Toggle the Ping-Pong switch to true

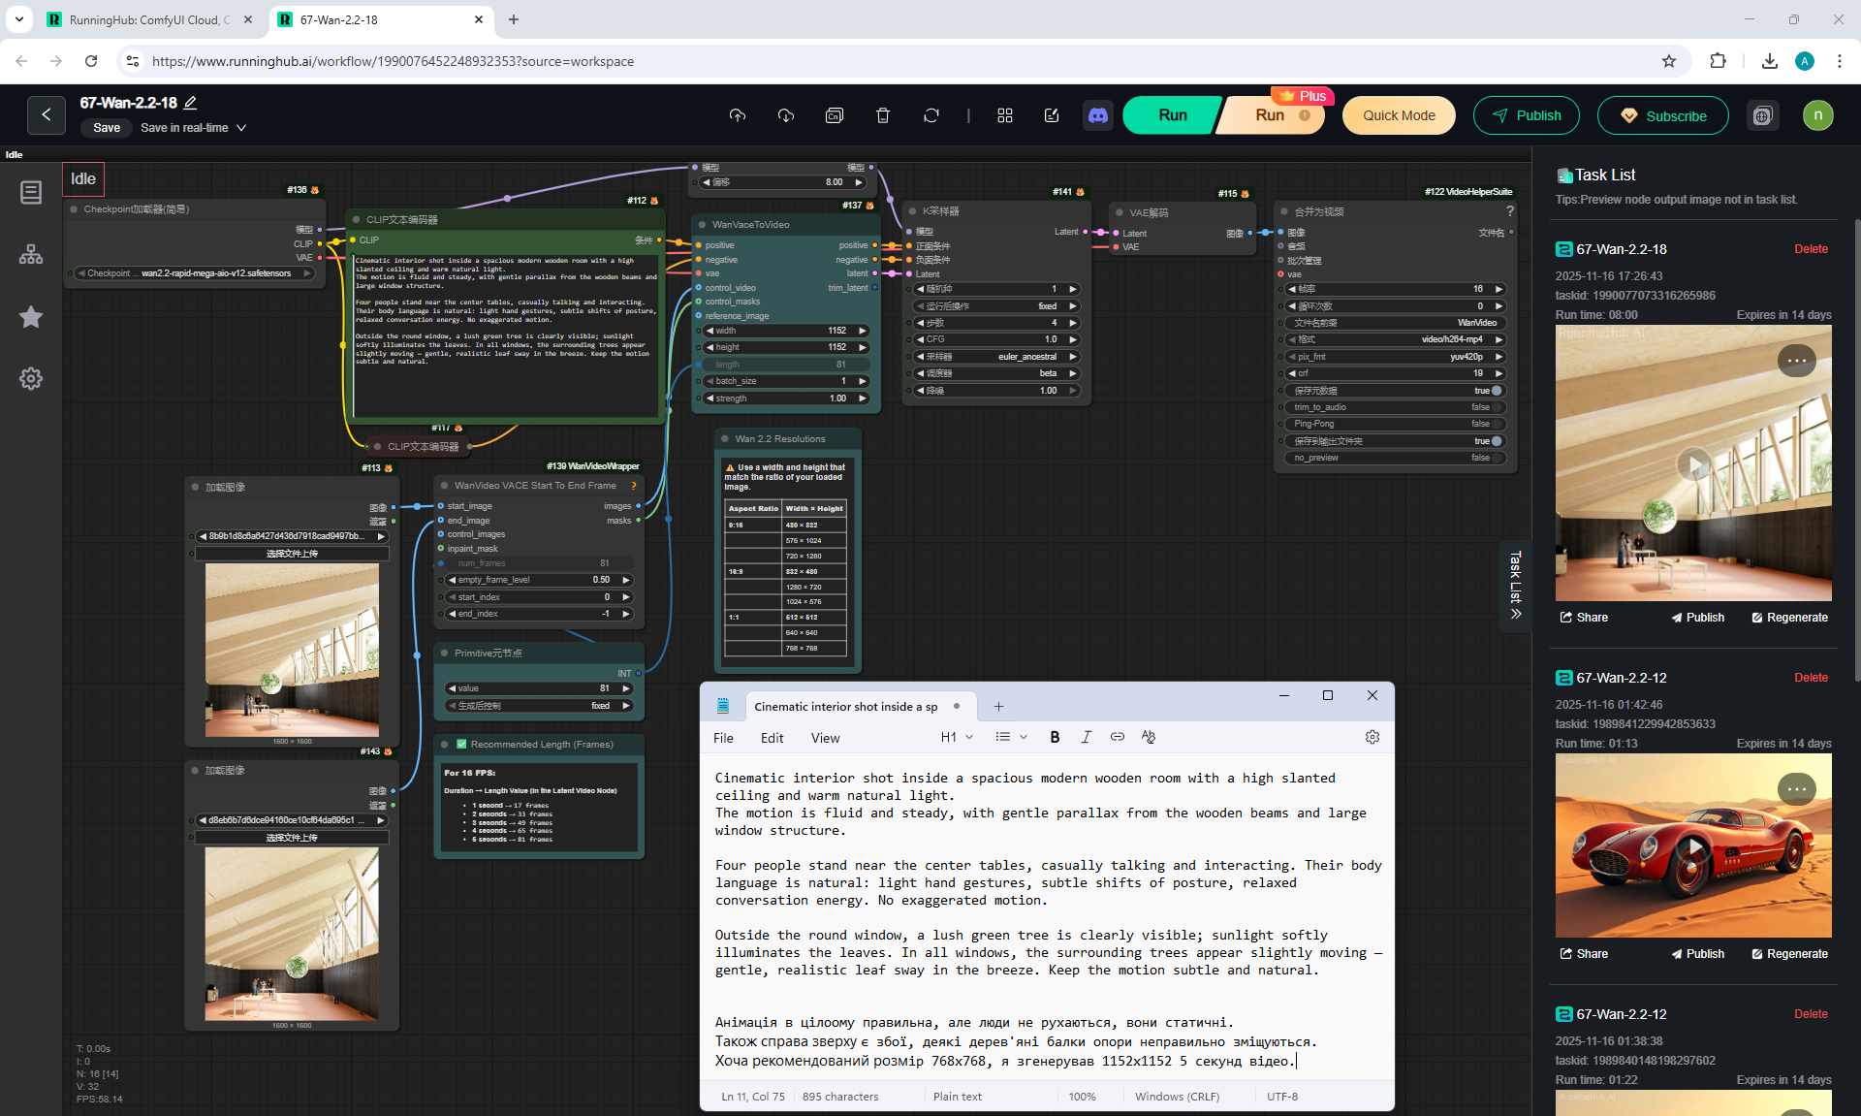click(x=1496, y=424)
